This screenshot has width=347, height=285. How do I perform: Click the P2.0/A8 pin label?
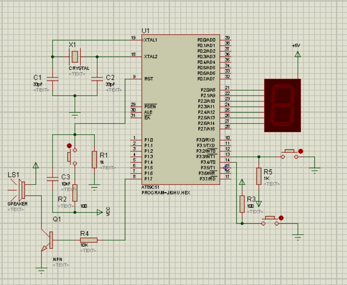click(208, 90)
